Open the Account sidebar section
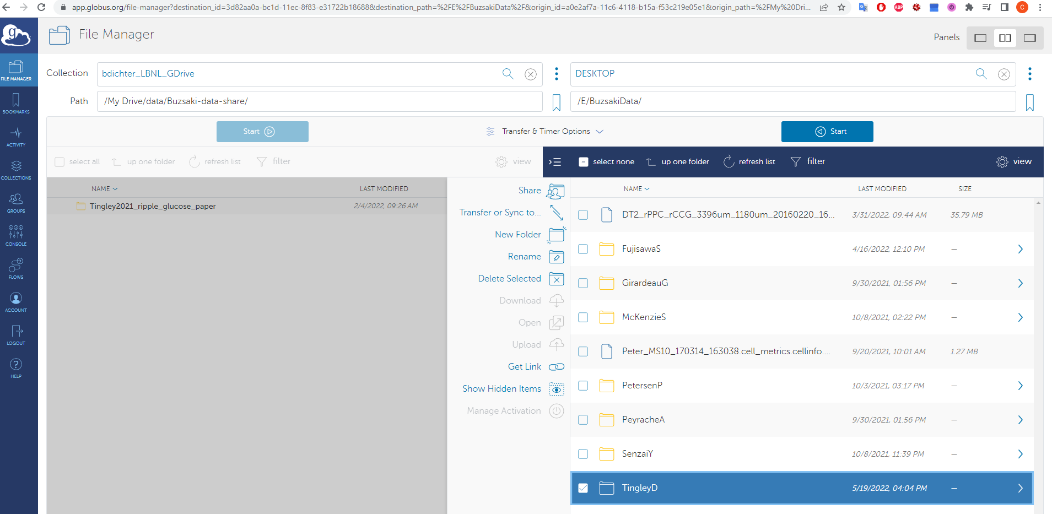Viewport: 1052px width, 514px height. 16,301
